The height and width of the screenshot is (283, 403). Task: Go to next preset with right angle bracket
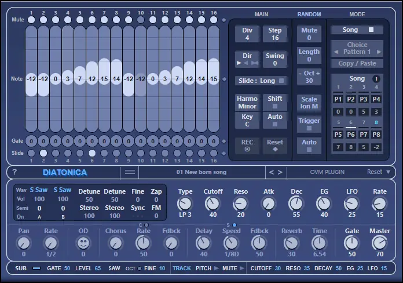pyautogui.click(x=280, y=172)
